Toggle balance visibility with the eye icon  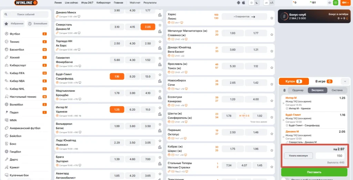click(x=330, y=3)
